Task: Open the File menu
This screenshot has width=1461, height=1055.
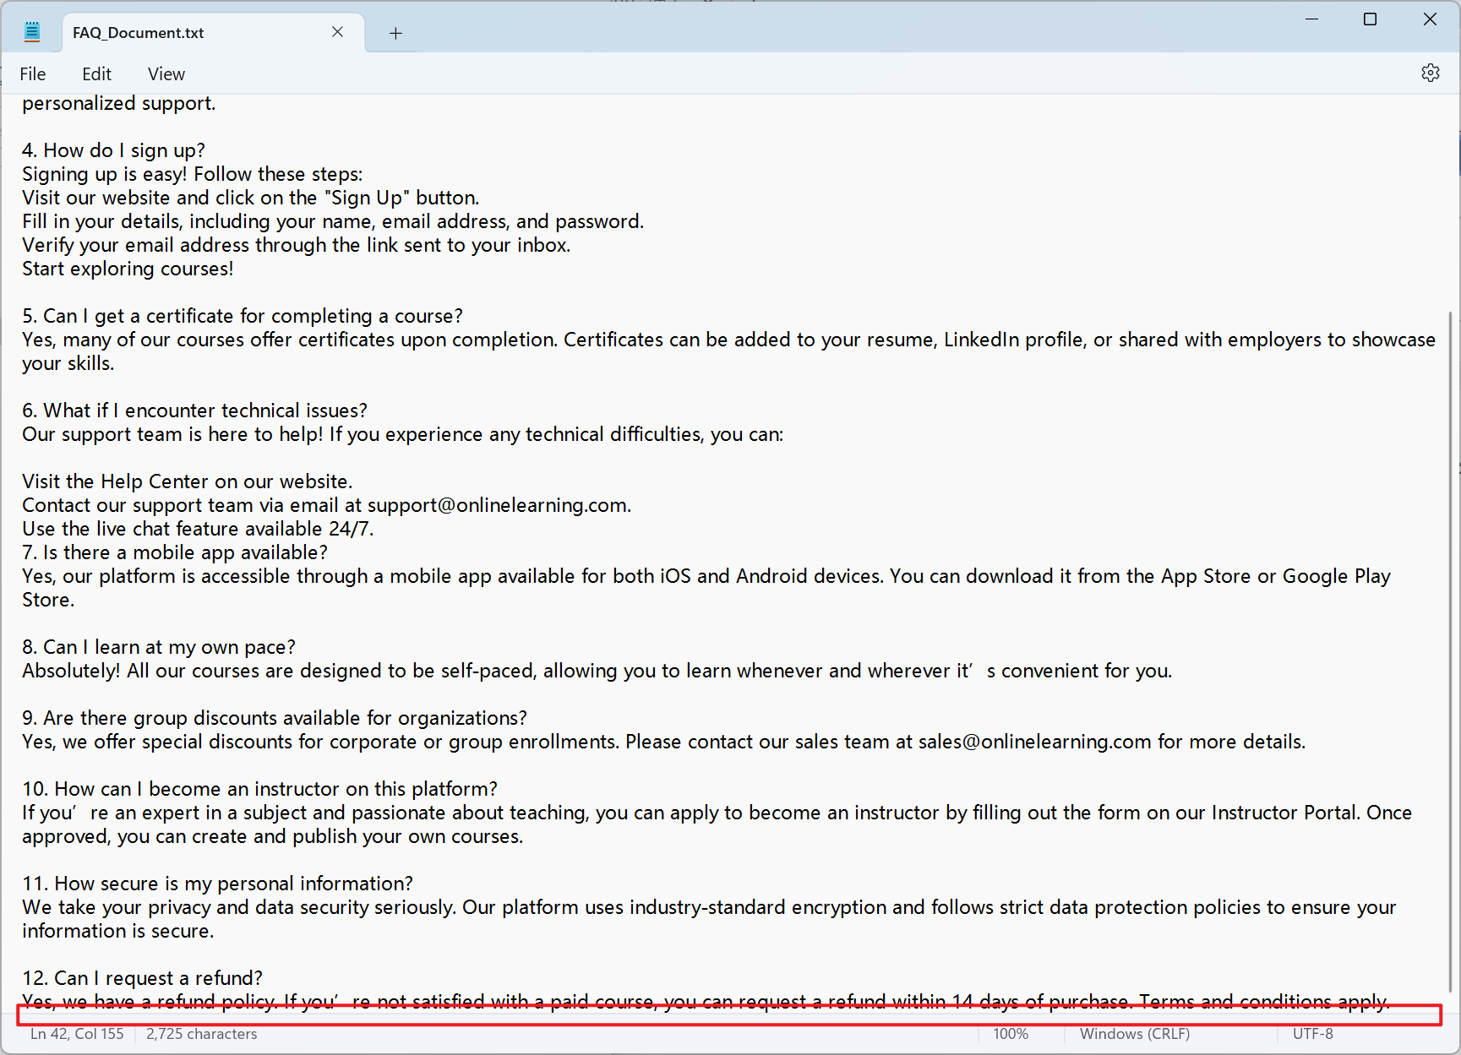Action: (33, 74)
